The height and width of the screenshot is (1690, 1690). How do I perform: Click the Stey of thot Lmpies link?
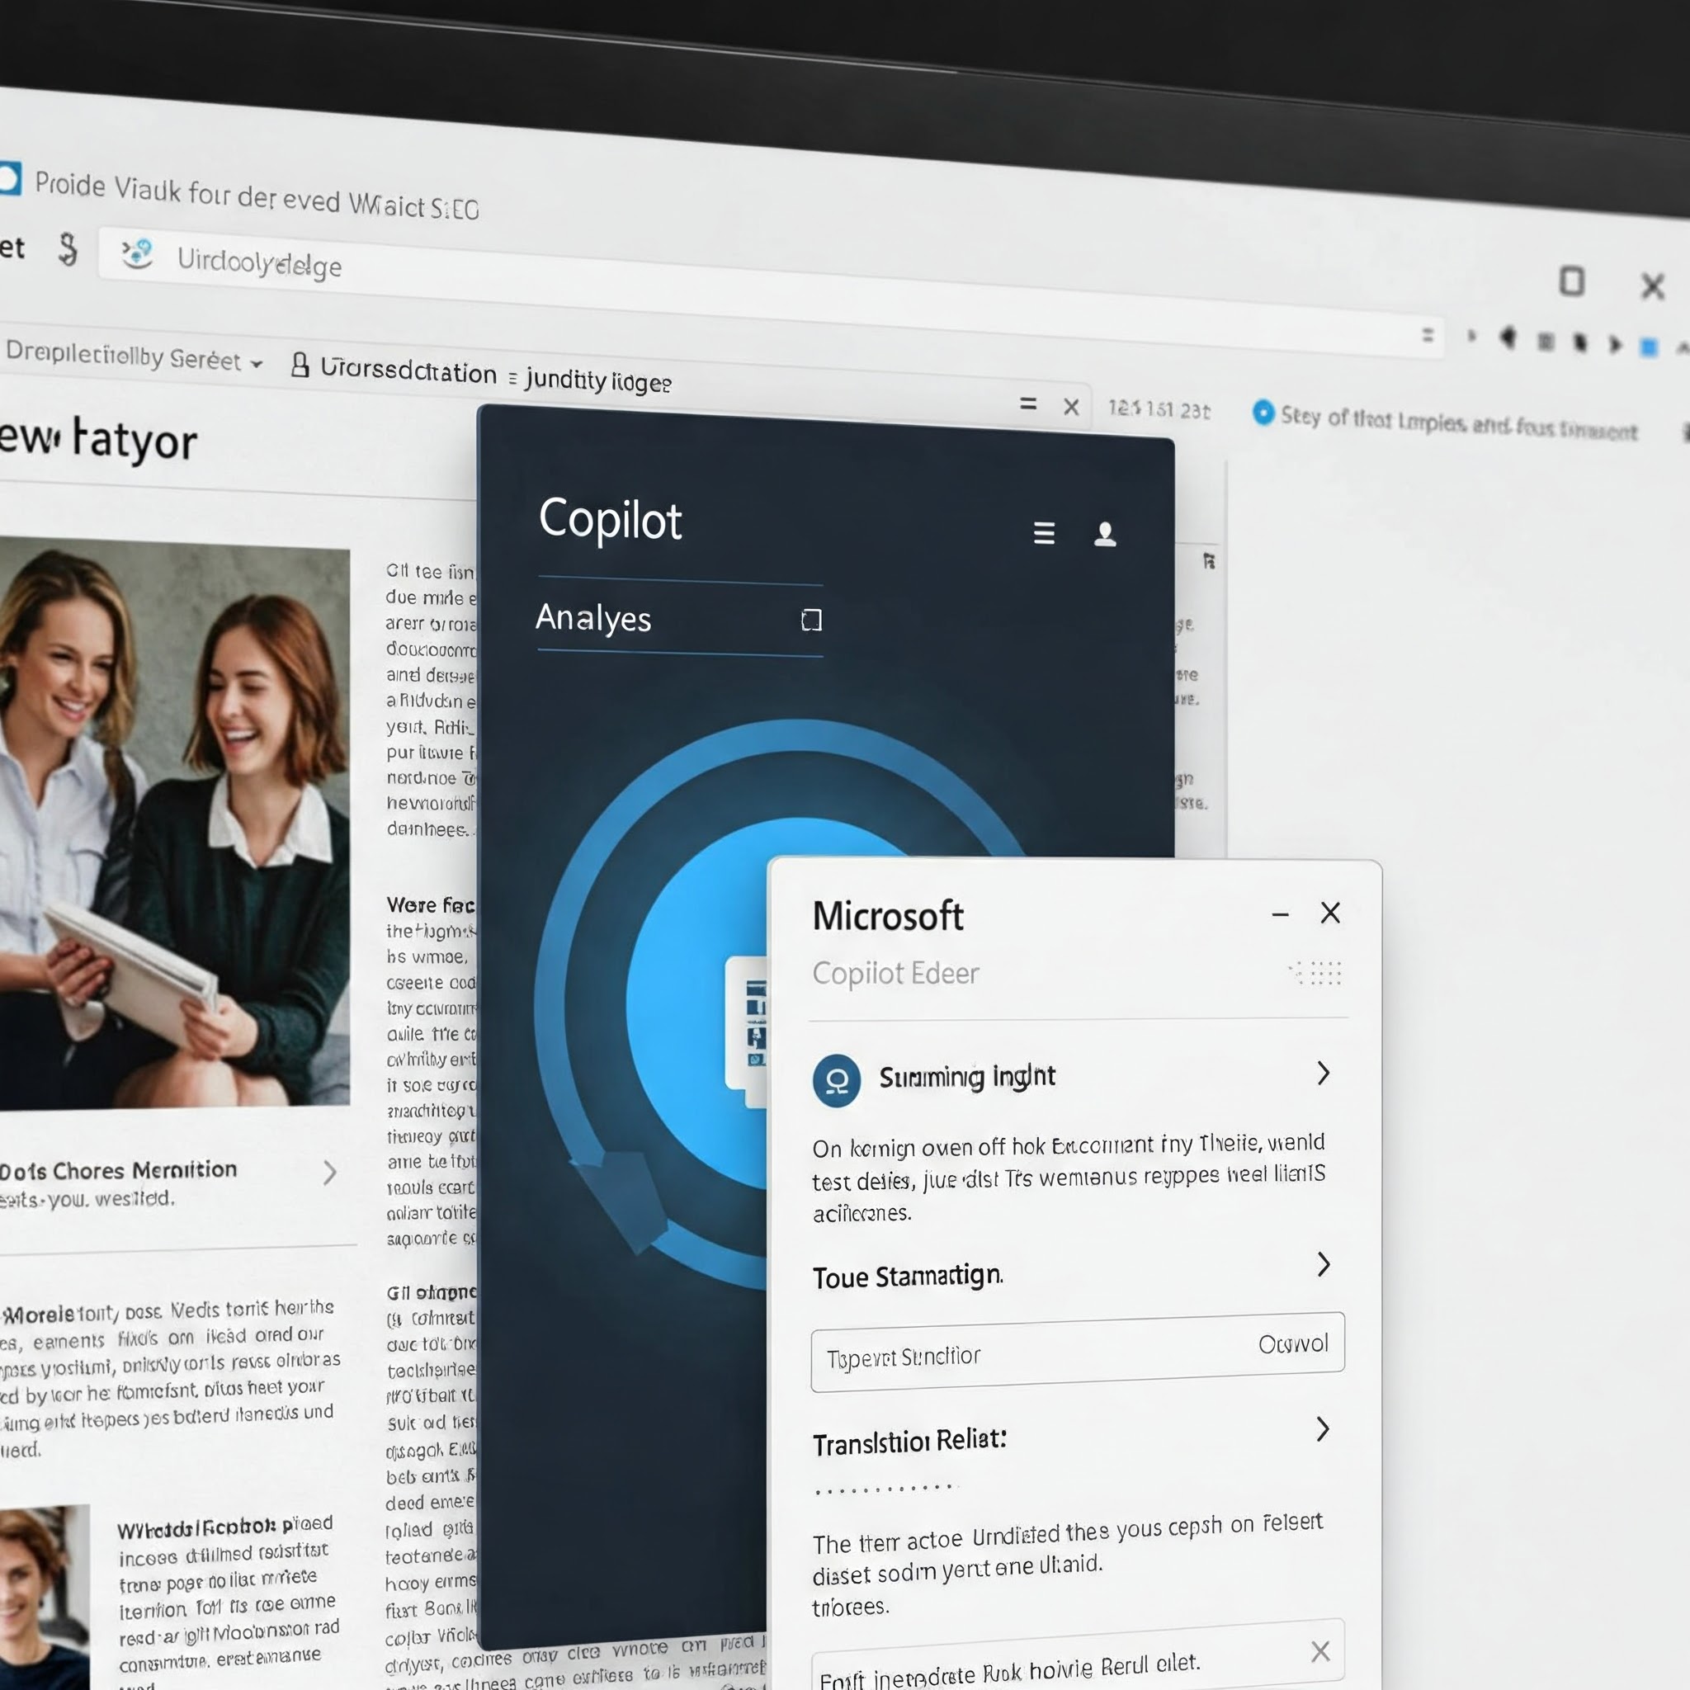(x=1458, y=423)
